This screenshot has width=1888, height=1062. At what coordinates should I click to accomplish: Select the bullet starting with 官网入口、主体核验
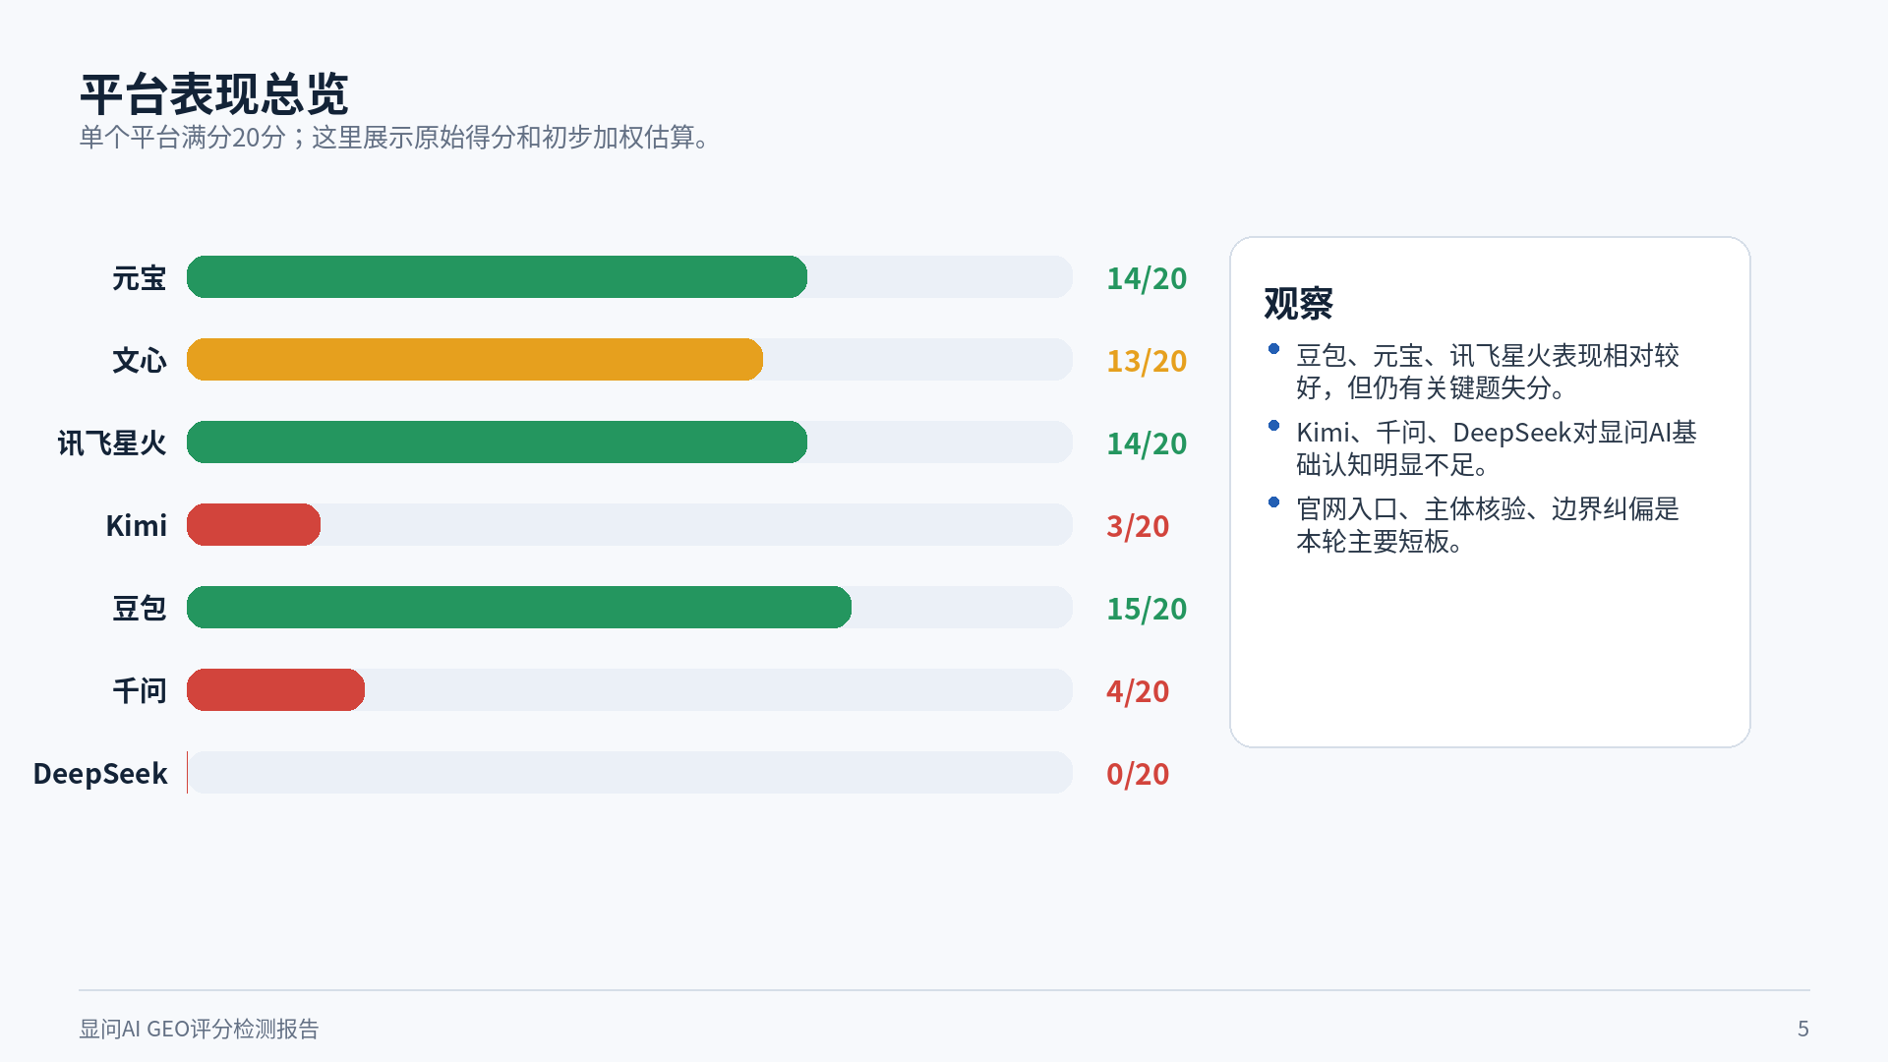pos(1487,525)
